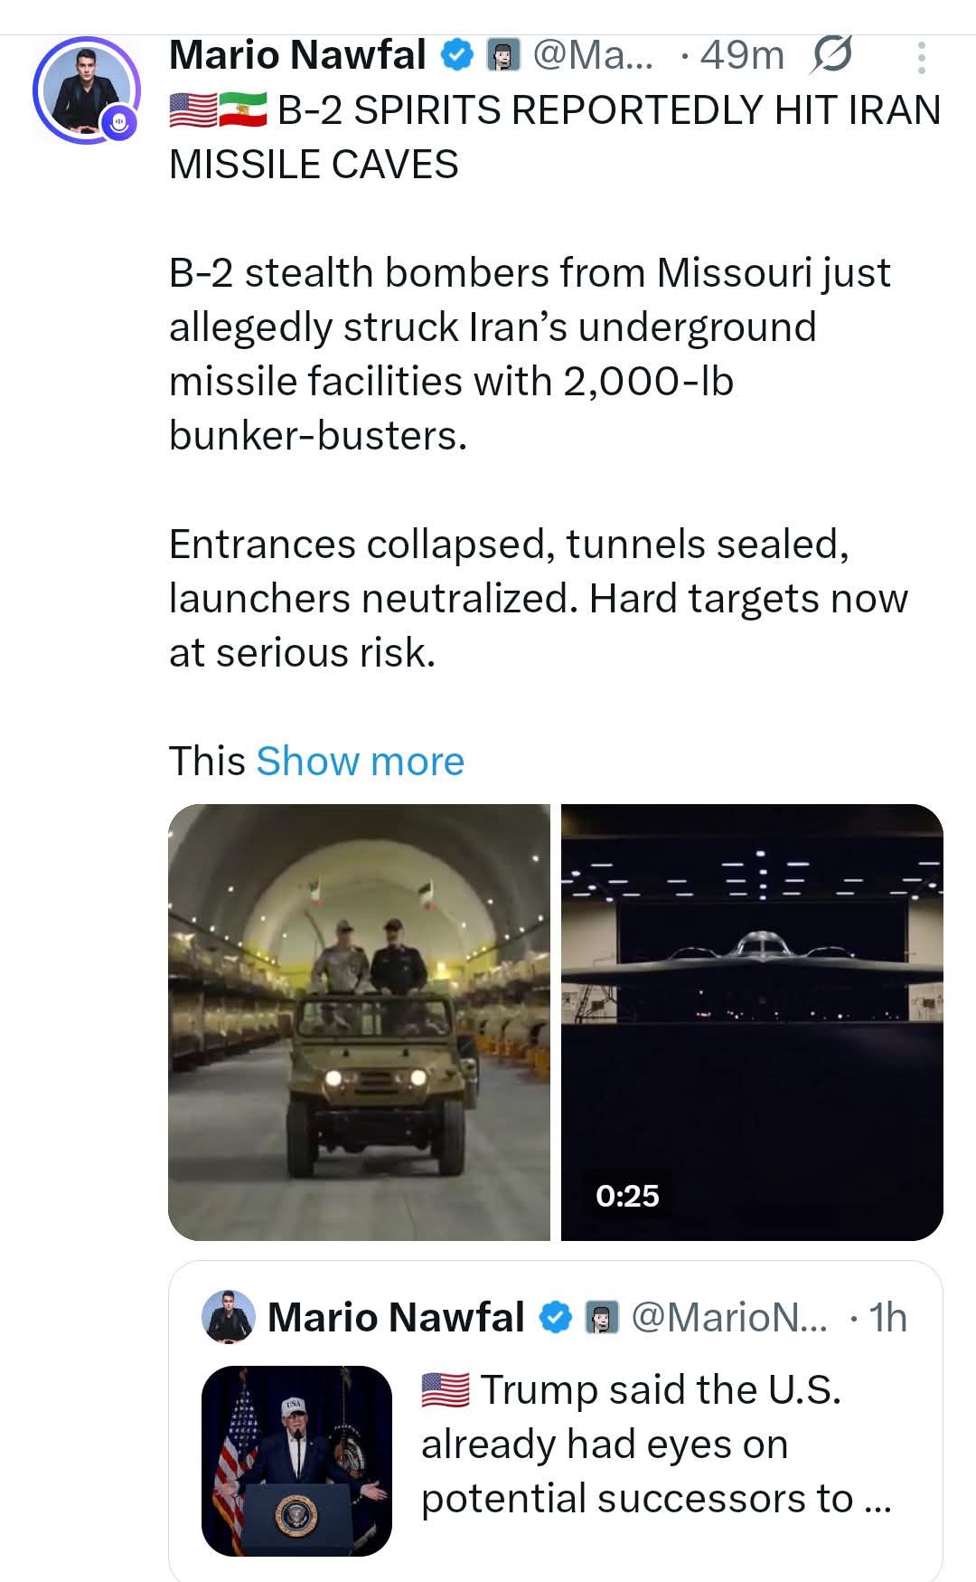Click the verified badge in quoted post

click(x=556, y=1317)
